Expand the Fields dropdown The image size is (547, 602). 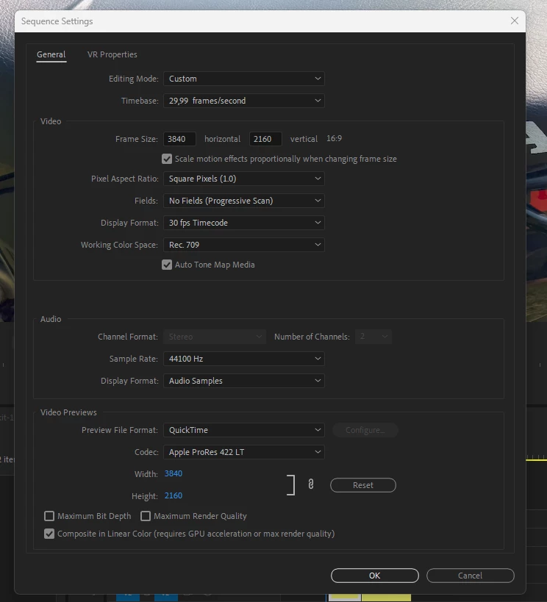pos(244,201)
